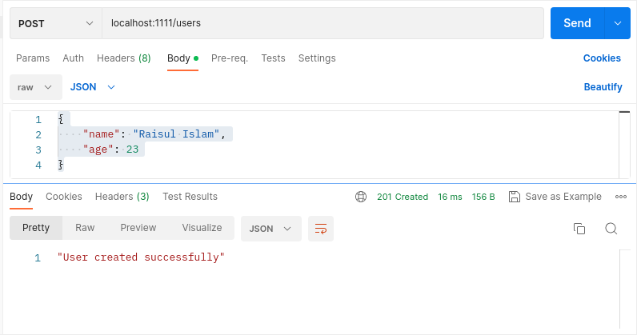
Task: Click the URL field localhost:1111/users
Action: tap(323, 23)
